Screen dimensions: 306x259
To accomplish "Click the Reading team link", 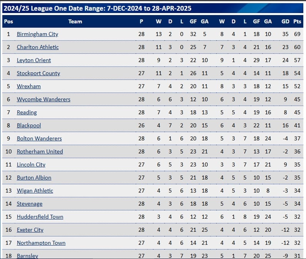I will (27, 113).
